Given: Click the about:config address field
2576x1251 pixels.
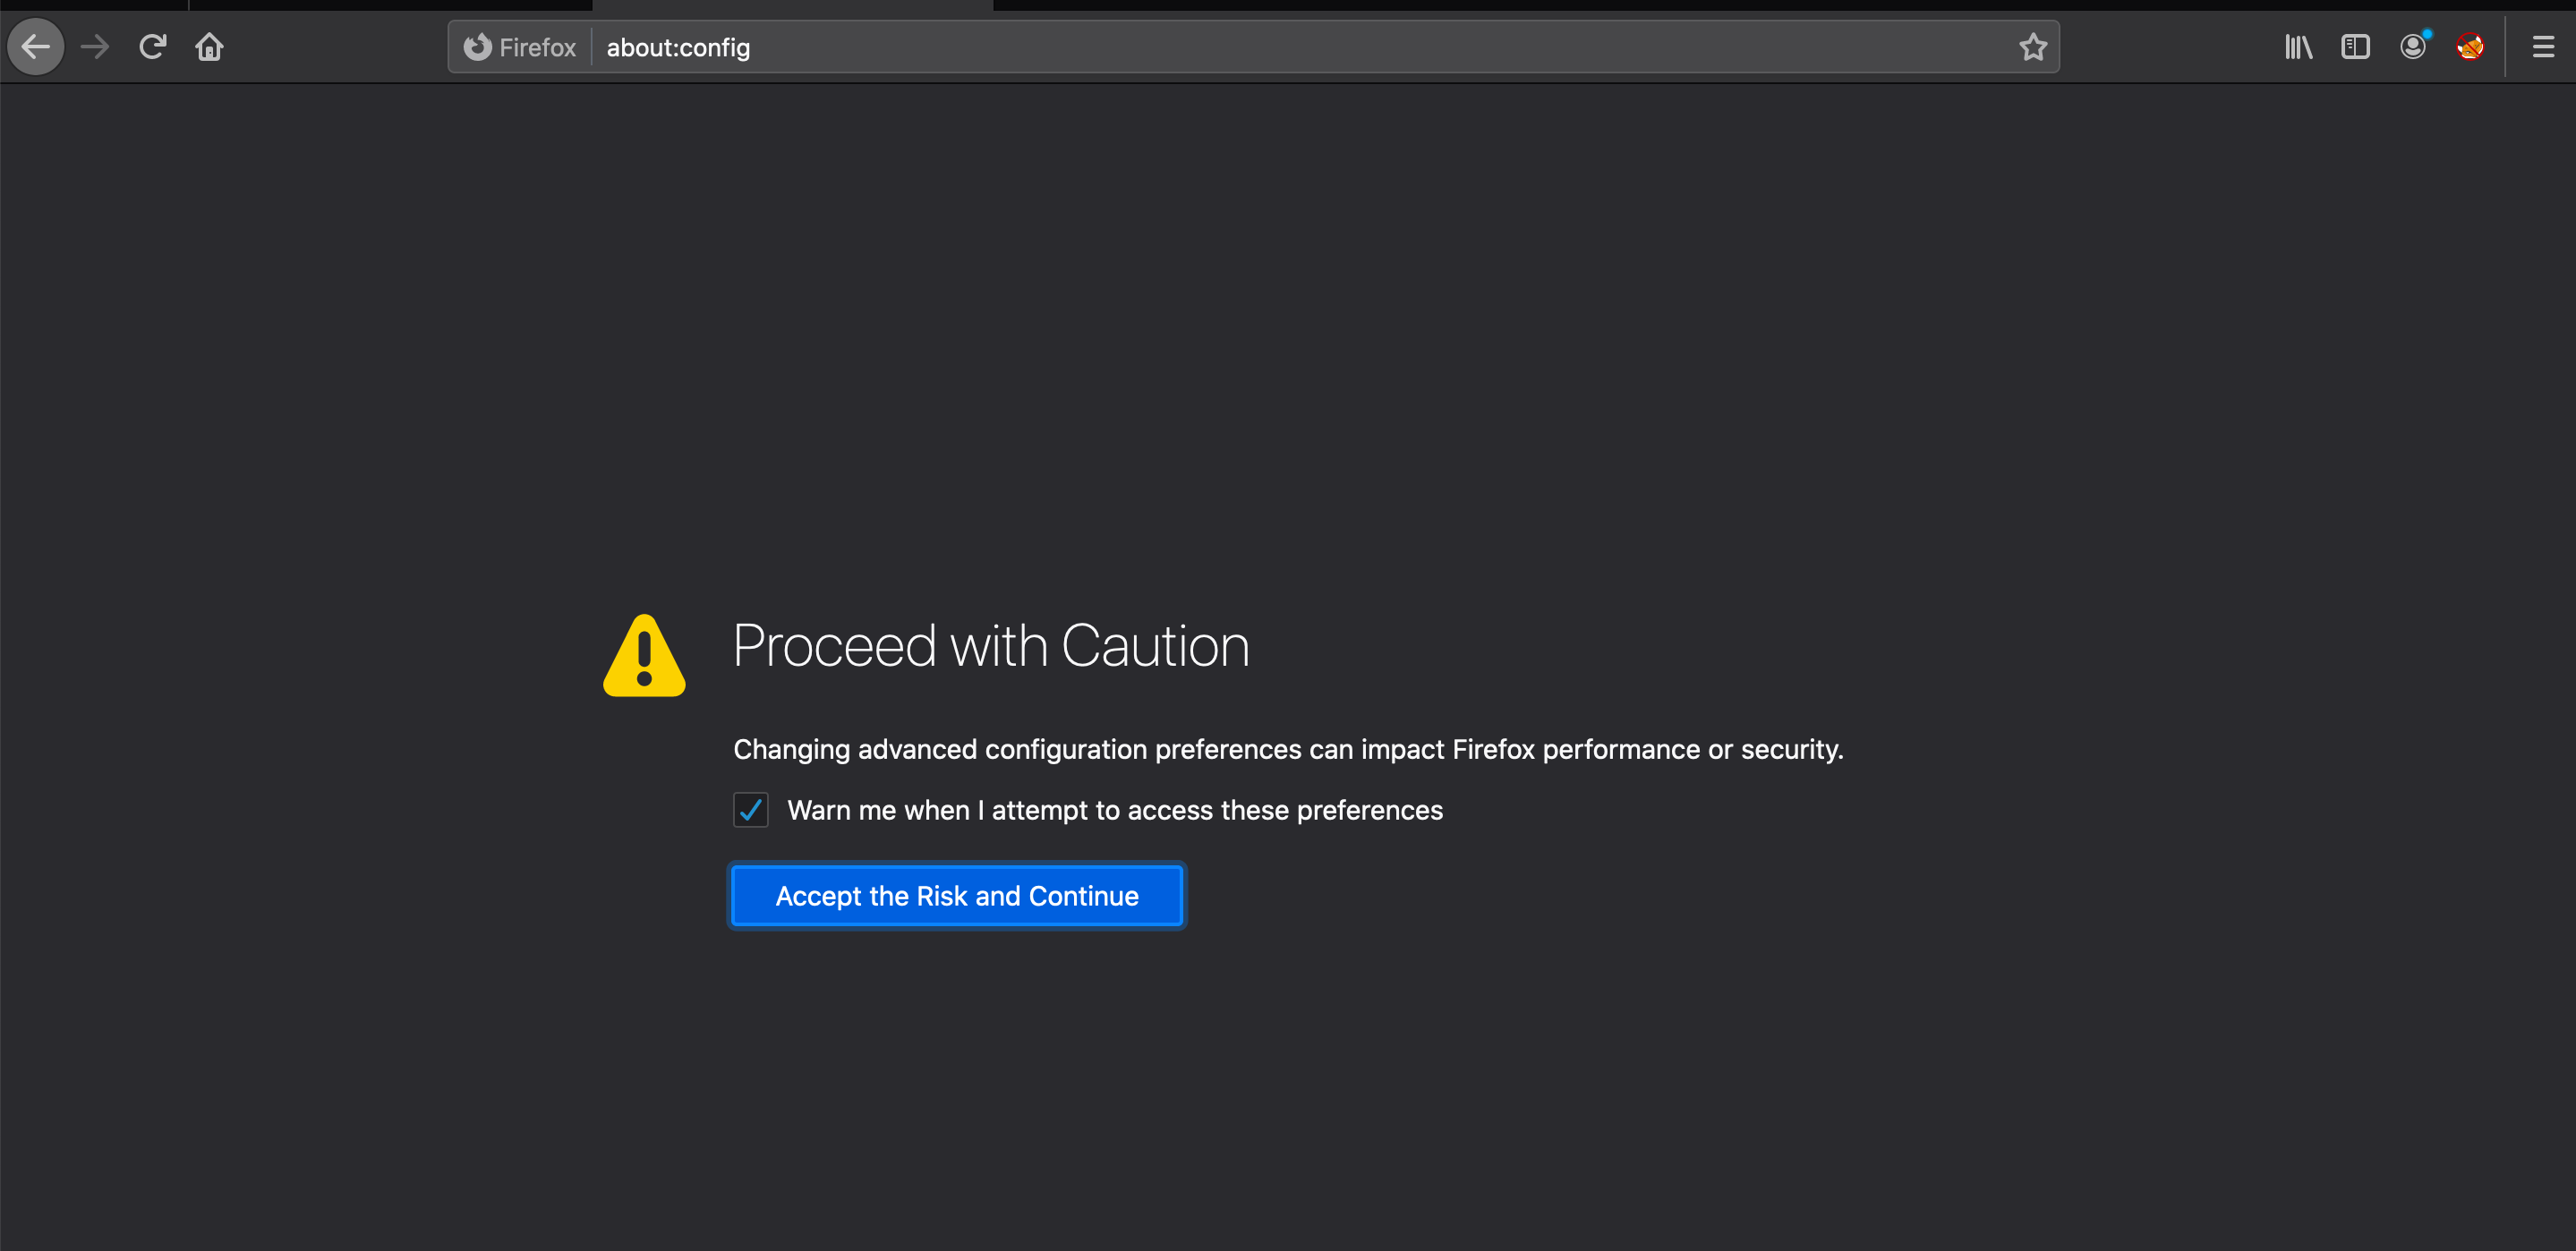Looking at the screenshot, I should 1200,47.
